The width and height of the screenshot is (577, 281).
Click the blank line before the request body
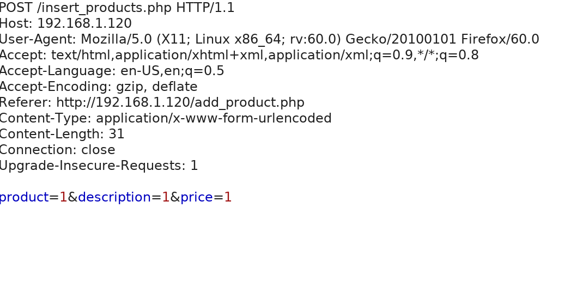tap(289, 182)
